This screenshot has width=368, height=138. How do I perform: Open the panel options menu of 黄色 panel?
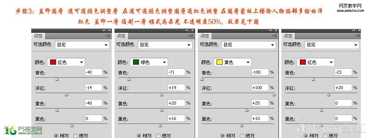point(274,36)
